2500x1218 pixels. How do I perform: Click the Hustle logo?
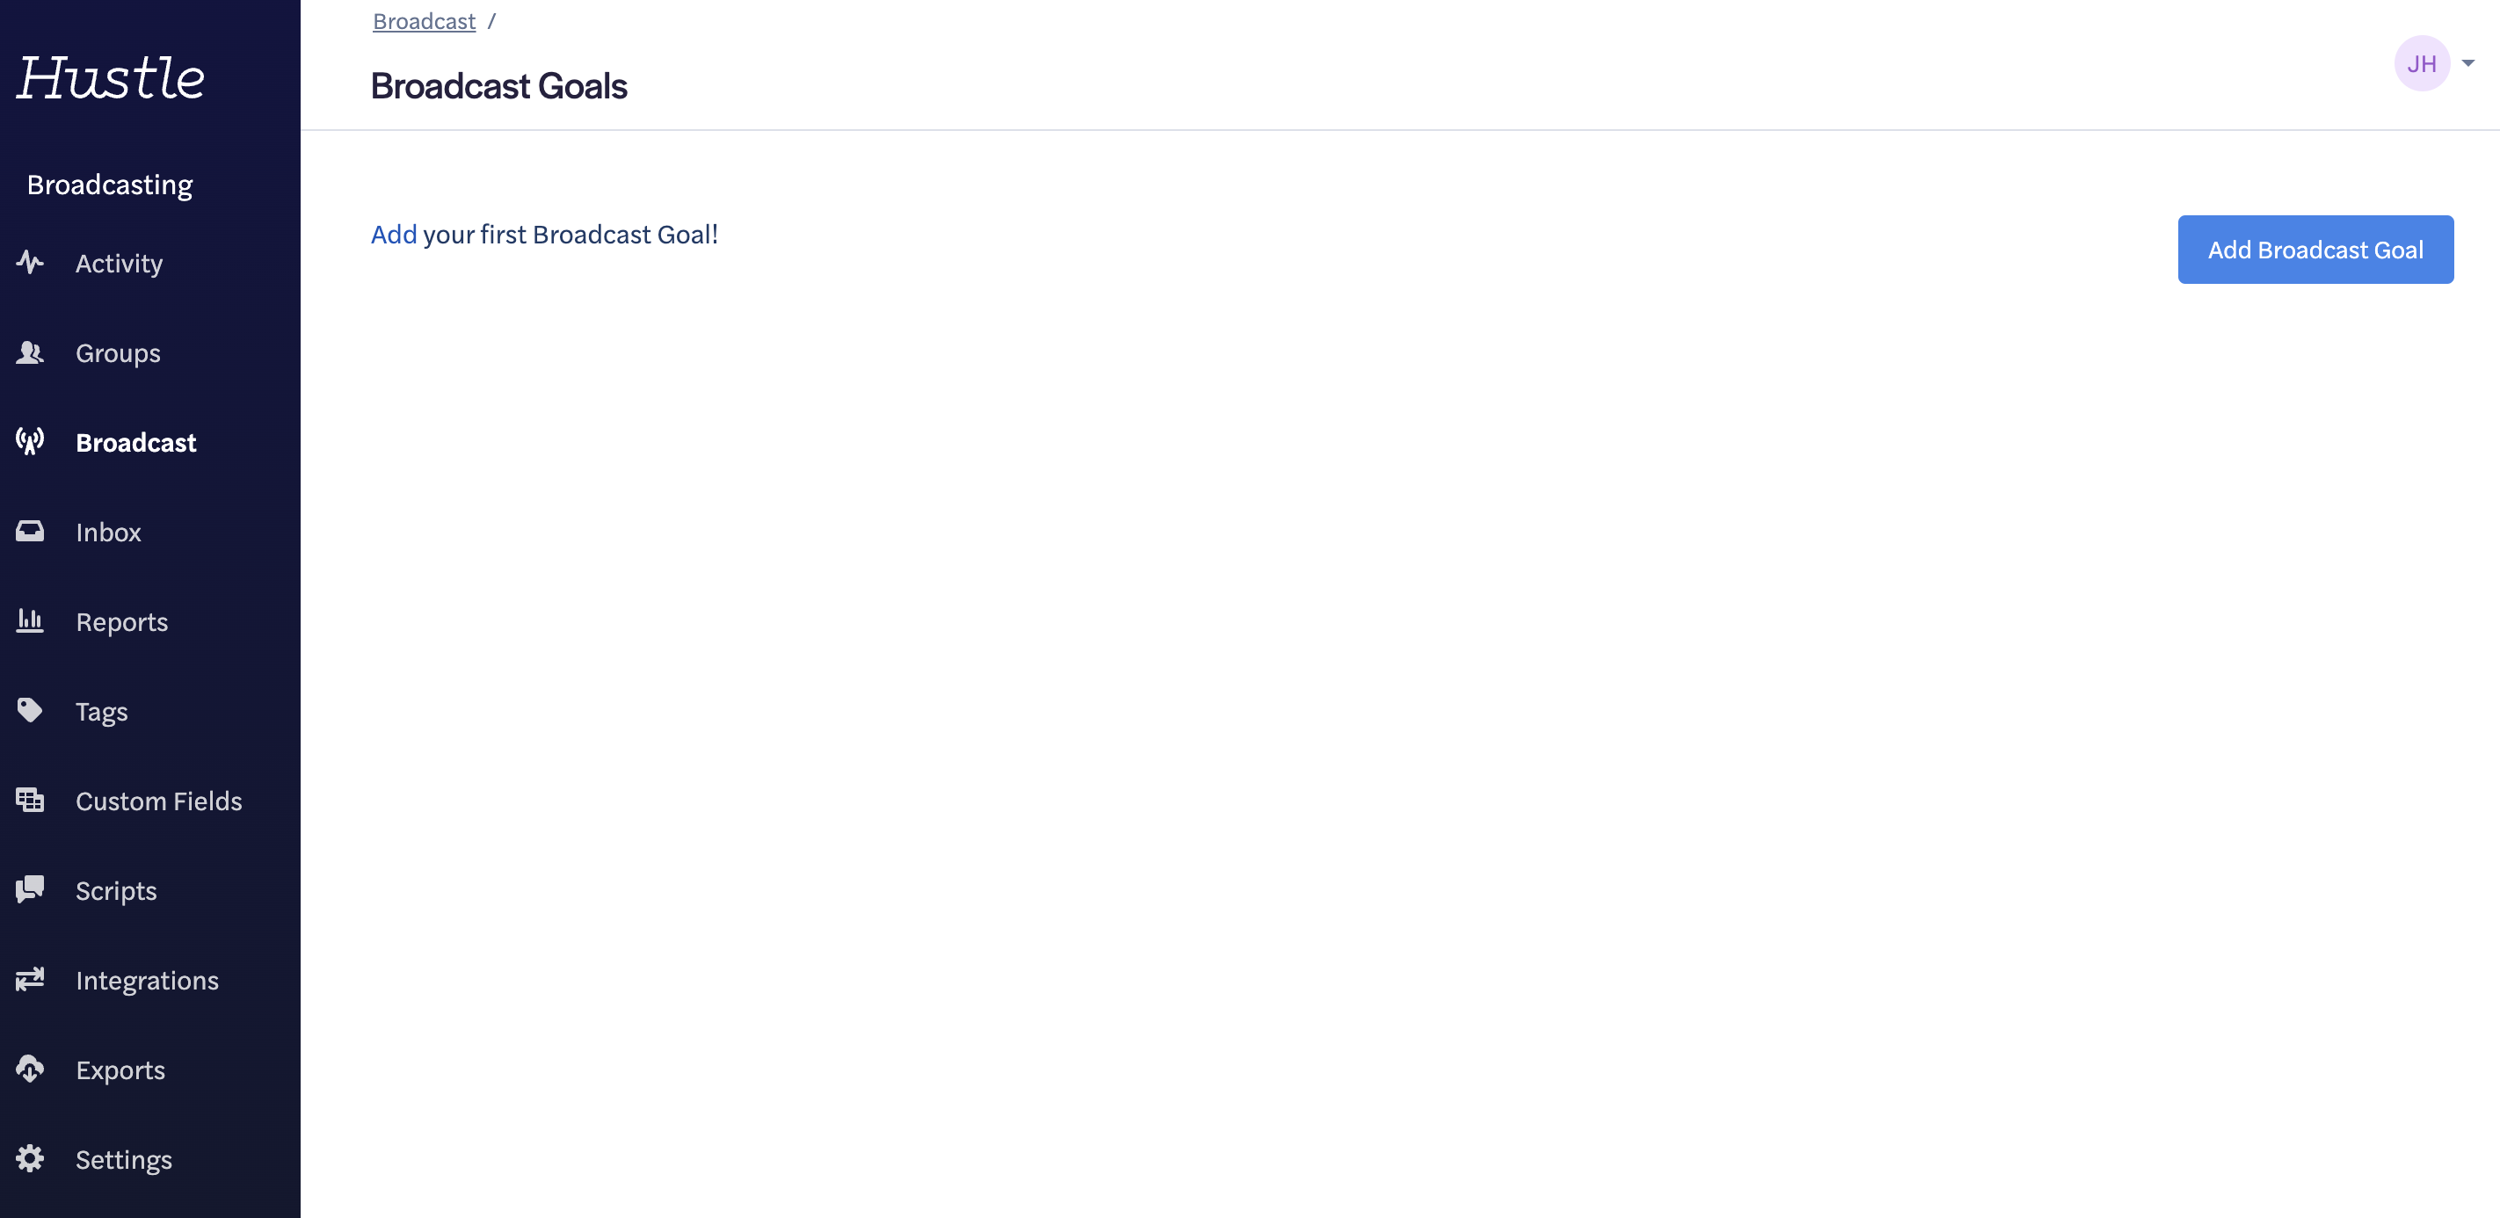click(x=111, y=77)
